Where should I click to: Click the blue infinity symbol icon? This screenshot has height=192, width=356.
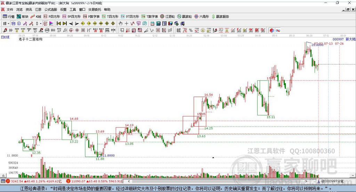tap(278, 30)
